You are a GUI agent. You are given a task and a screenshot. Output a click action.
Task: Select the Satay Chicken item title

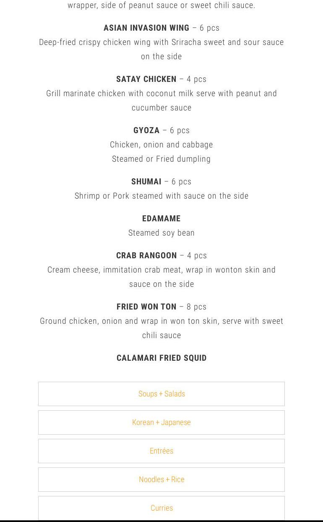146,79
